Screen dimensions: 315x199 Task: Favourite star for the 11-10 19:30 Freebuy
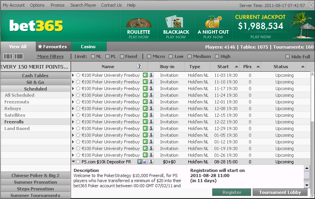(x=78, y=82)
